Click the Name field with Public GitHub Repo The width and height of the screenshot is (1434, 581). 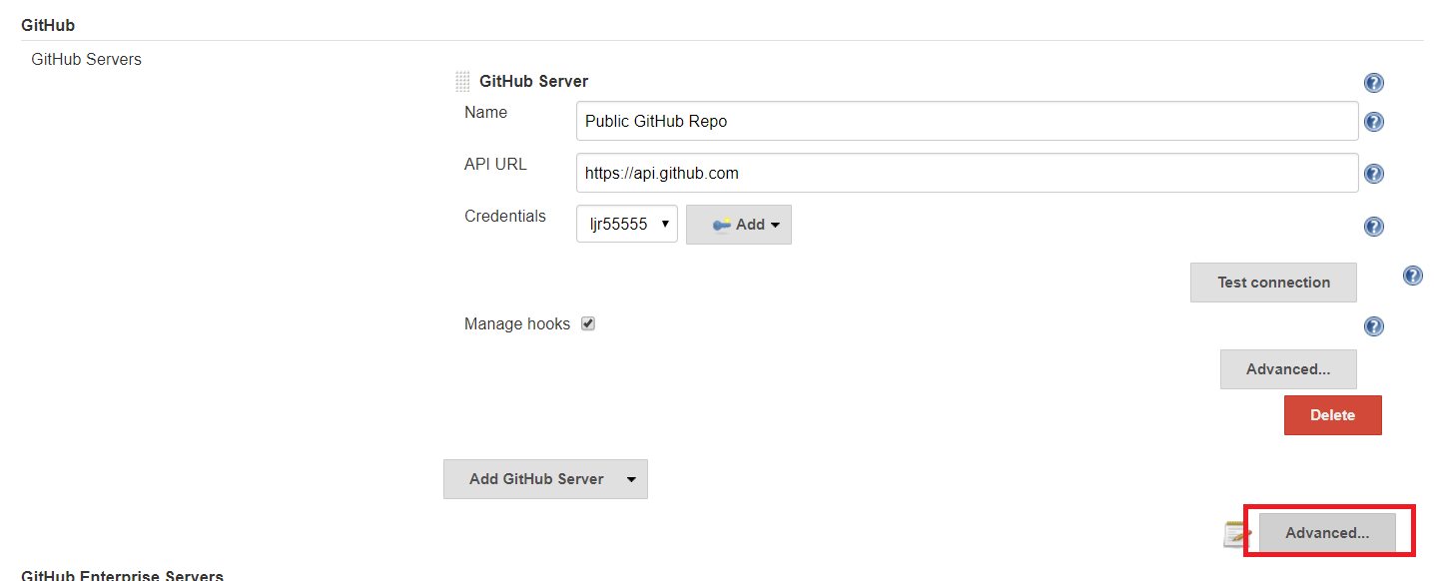click(967, 121)
